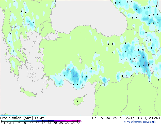Click legend value "40"
161x124 pixels.
[x=67, y=123]
